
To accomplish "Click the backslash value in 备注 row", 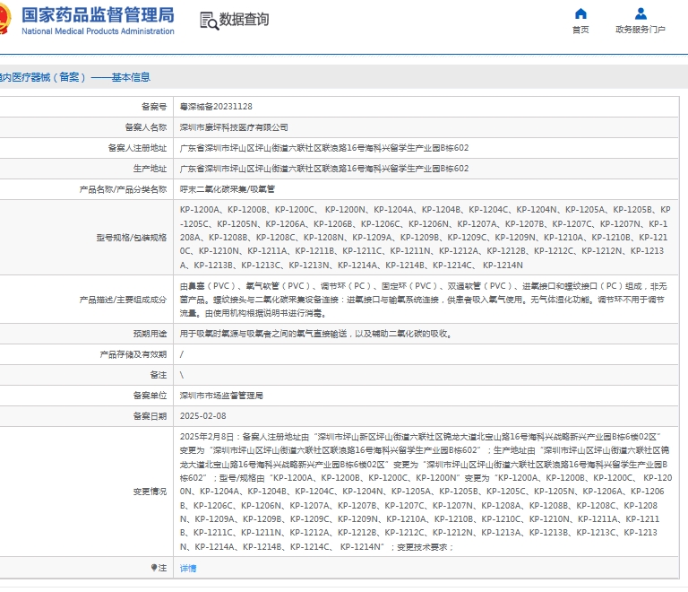I will 182,375.
